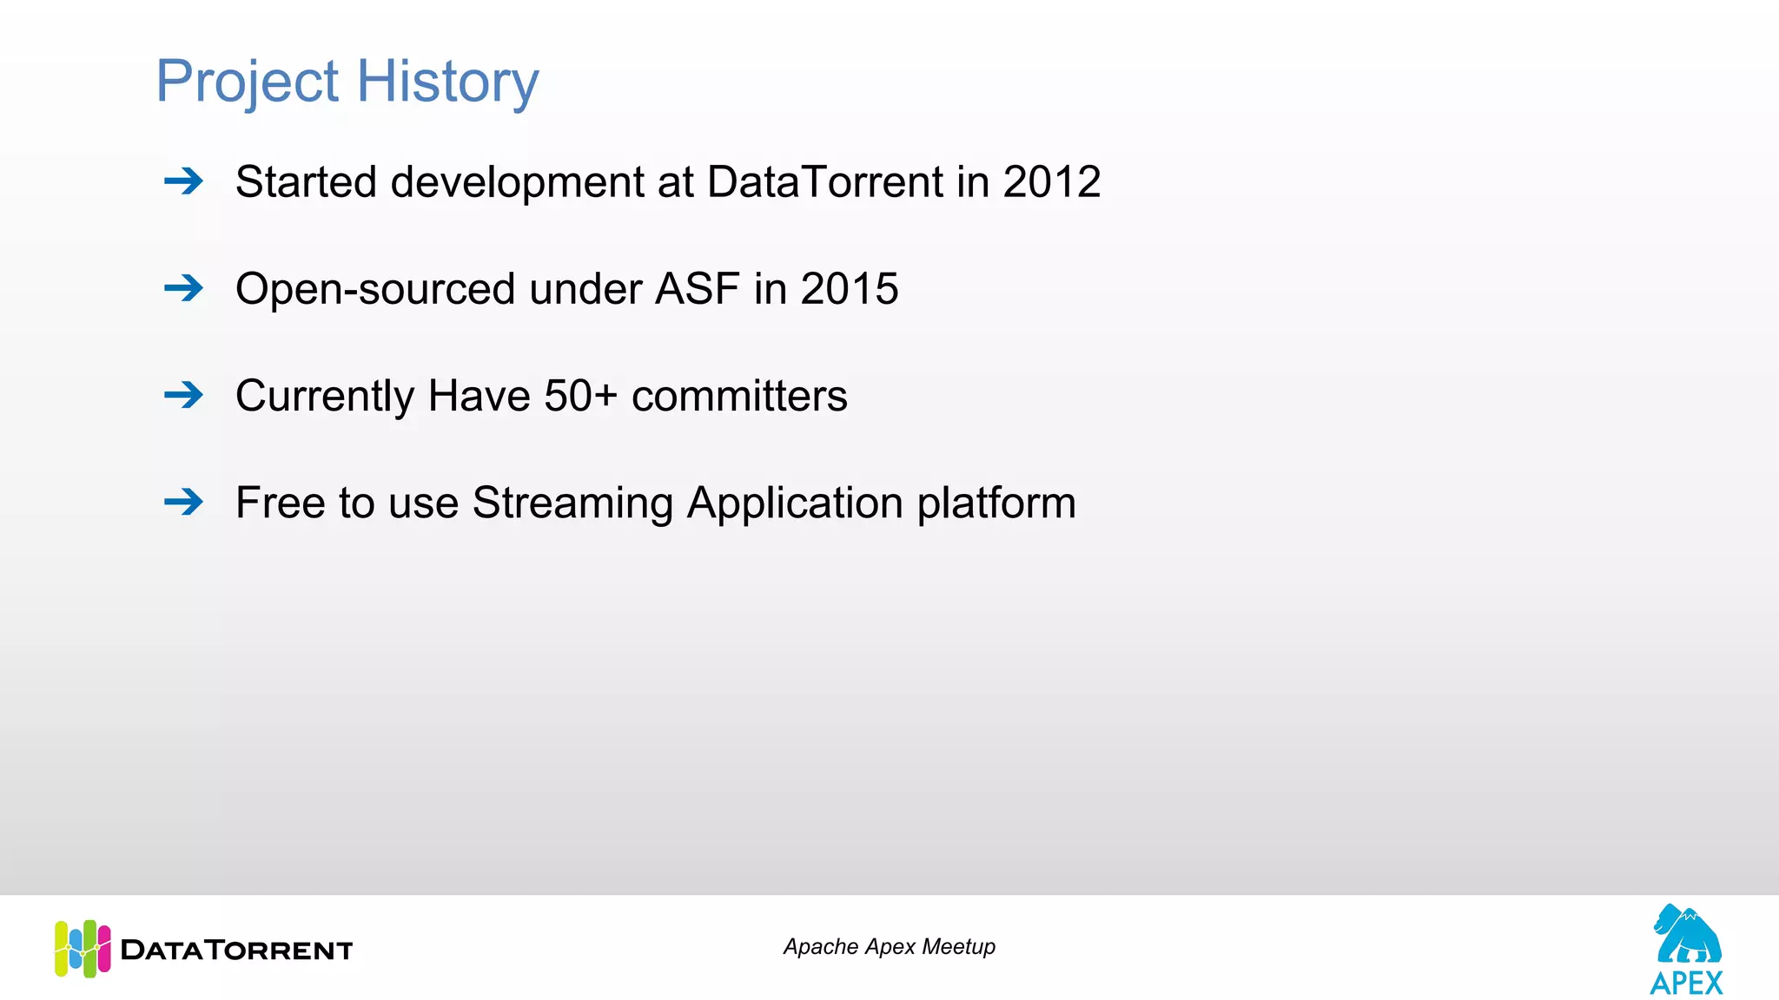Viewport: 1779px width, 1000px height.
Task: Click the word 'DataTorrent' in the first bullet
Action: [824, 182]
